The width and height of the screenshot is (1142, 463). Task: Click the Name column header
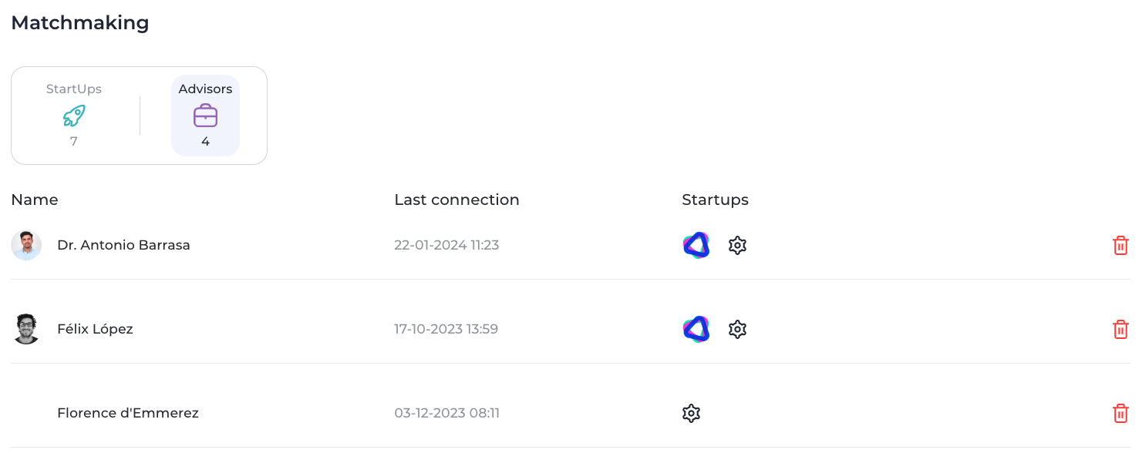[35, 200]
